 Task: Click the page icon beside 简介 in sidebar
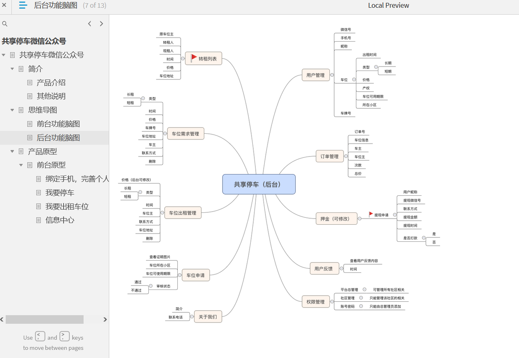(21, 69)
